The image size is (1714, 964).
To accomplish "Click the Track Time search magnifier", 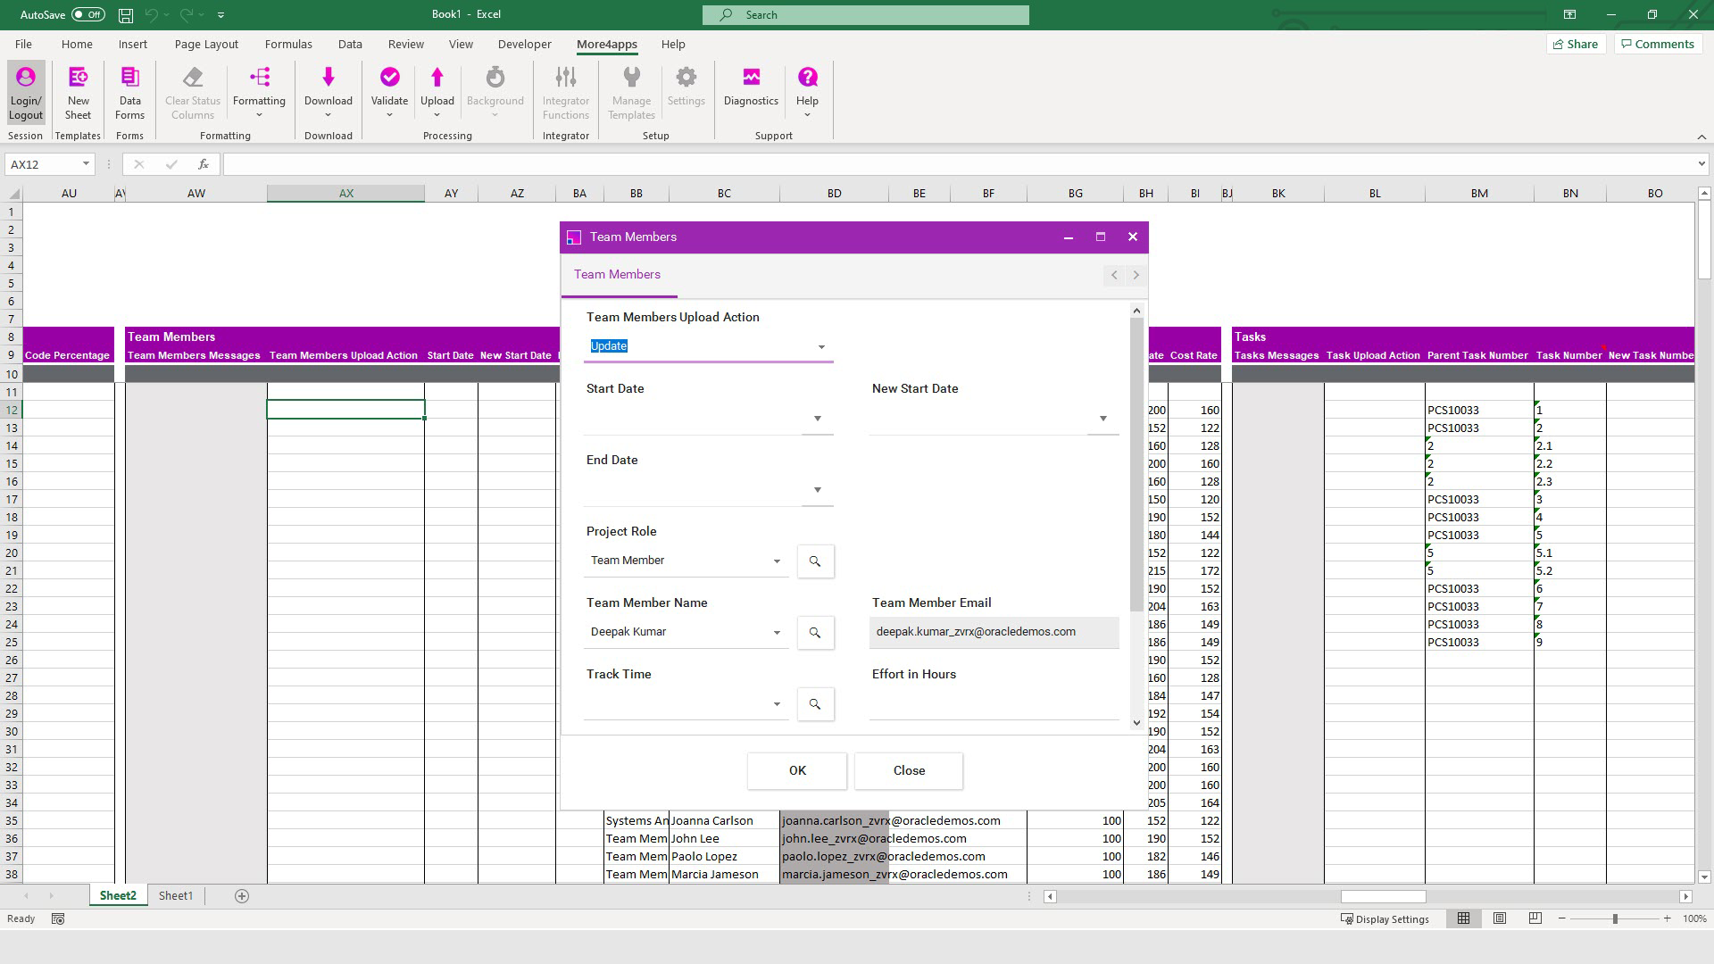I will coord(815,704).
